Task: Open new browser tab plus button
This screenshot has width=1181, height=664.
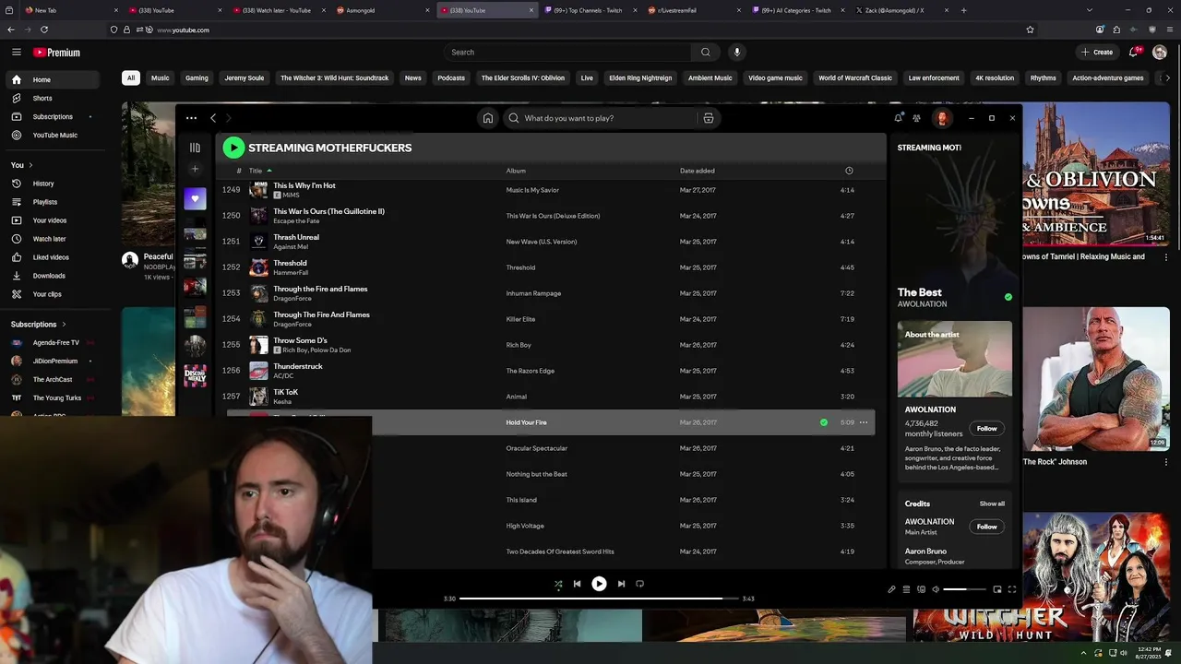Action: pyautogui.click(x=963, y=10)
